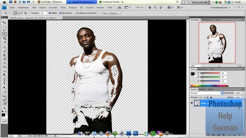This screenshot has height=138, width=246.
Task: Select the Brush tool
Action: pyautogui.click(x=4, y=51)
